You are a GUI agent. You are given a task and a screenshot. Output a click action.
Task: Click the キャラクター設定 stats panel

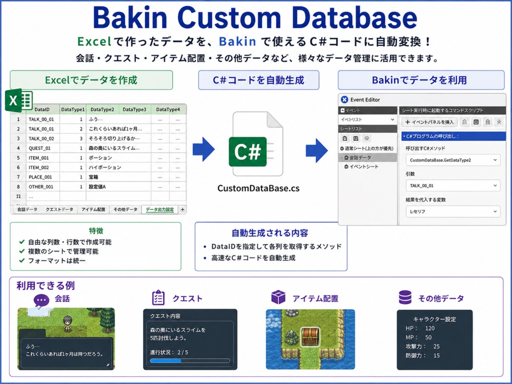[x=434, y=339]
